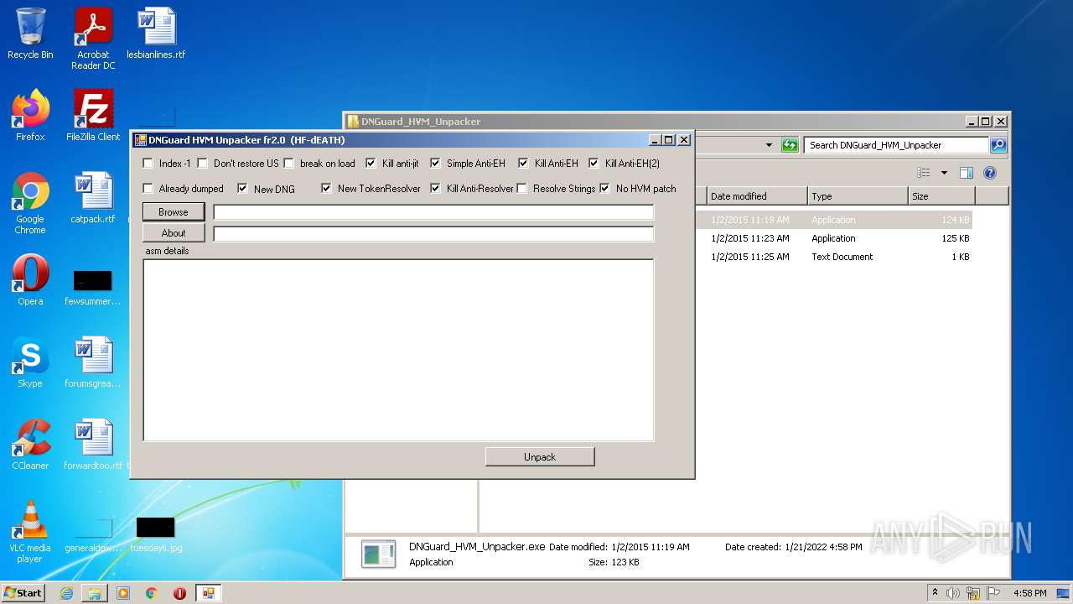The height and width of the screenshot is (604, 1073).
Task: Click asm details text area
Action: pos(398,350)
